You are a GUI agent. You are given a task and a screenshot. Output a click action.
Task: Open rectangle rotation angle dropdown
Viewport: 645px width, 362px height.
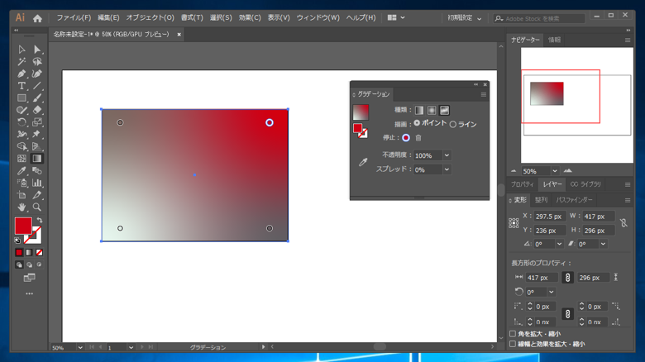(x=552, y=292)
